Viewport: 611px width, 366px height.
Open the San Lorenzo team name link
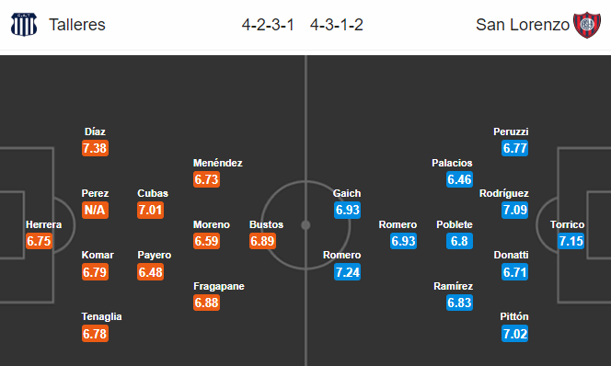tap(523, 25)
